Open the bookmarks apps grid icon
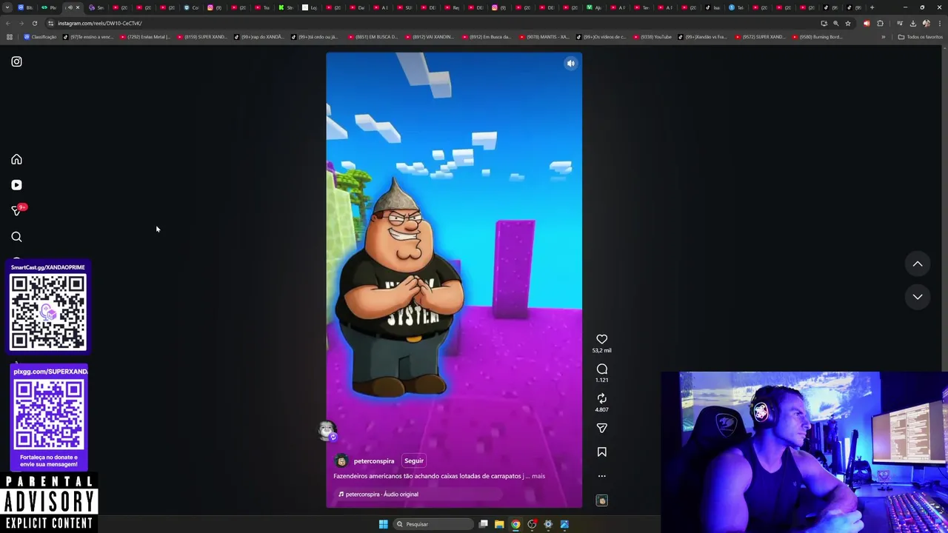The image size is (948, 533). point(10,37)
